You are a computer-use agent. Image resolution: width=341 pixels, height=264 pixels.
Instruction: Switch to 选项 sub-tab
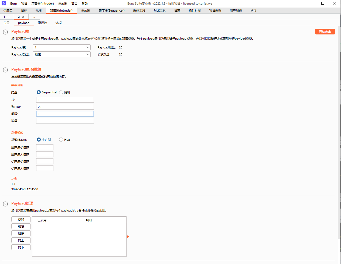[x=59, y=23]
